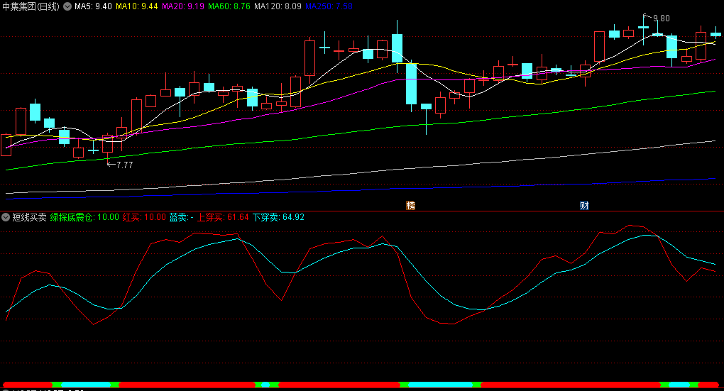Expand the main chart indicator dropdown arrow
724x391 pixels.
pyautogui.click(x=67, y=6)
